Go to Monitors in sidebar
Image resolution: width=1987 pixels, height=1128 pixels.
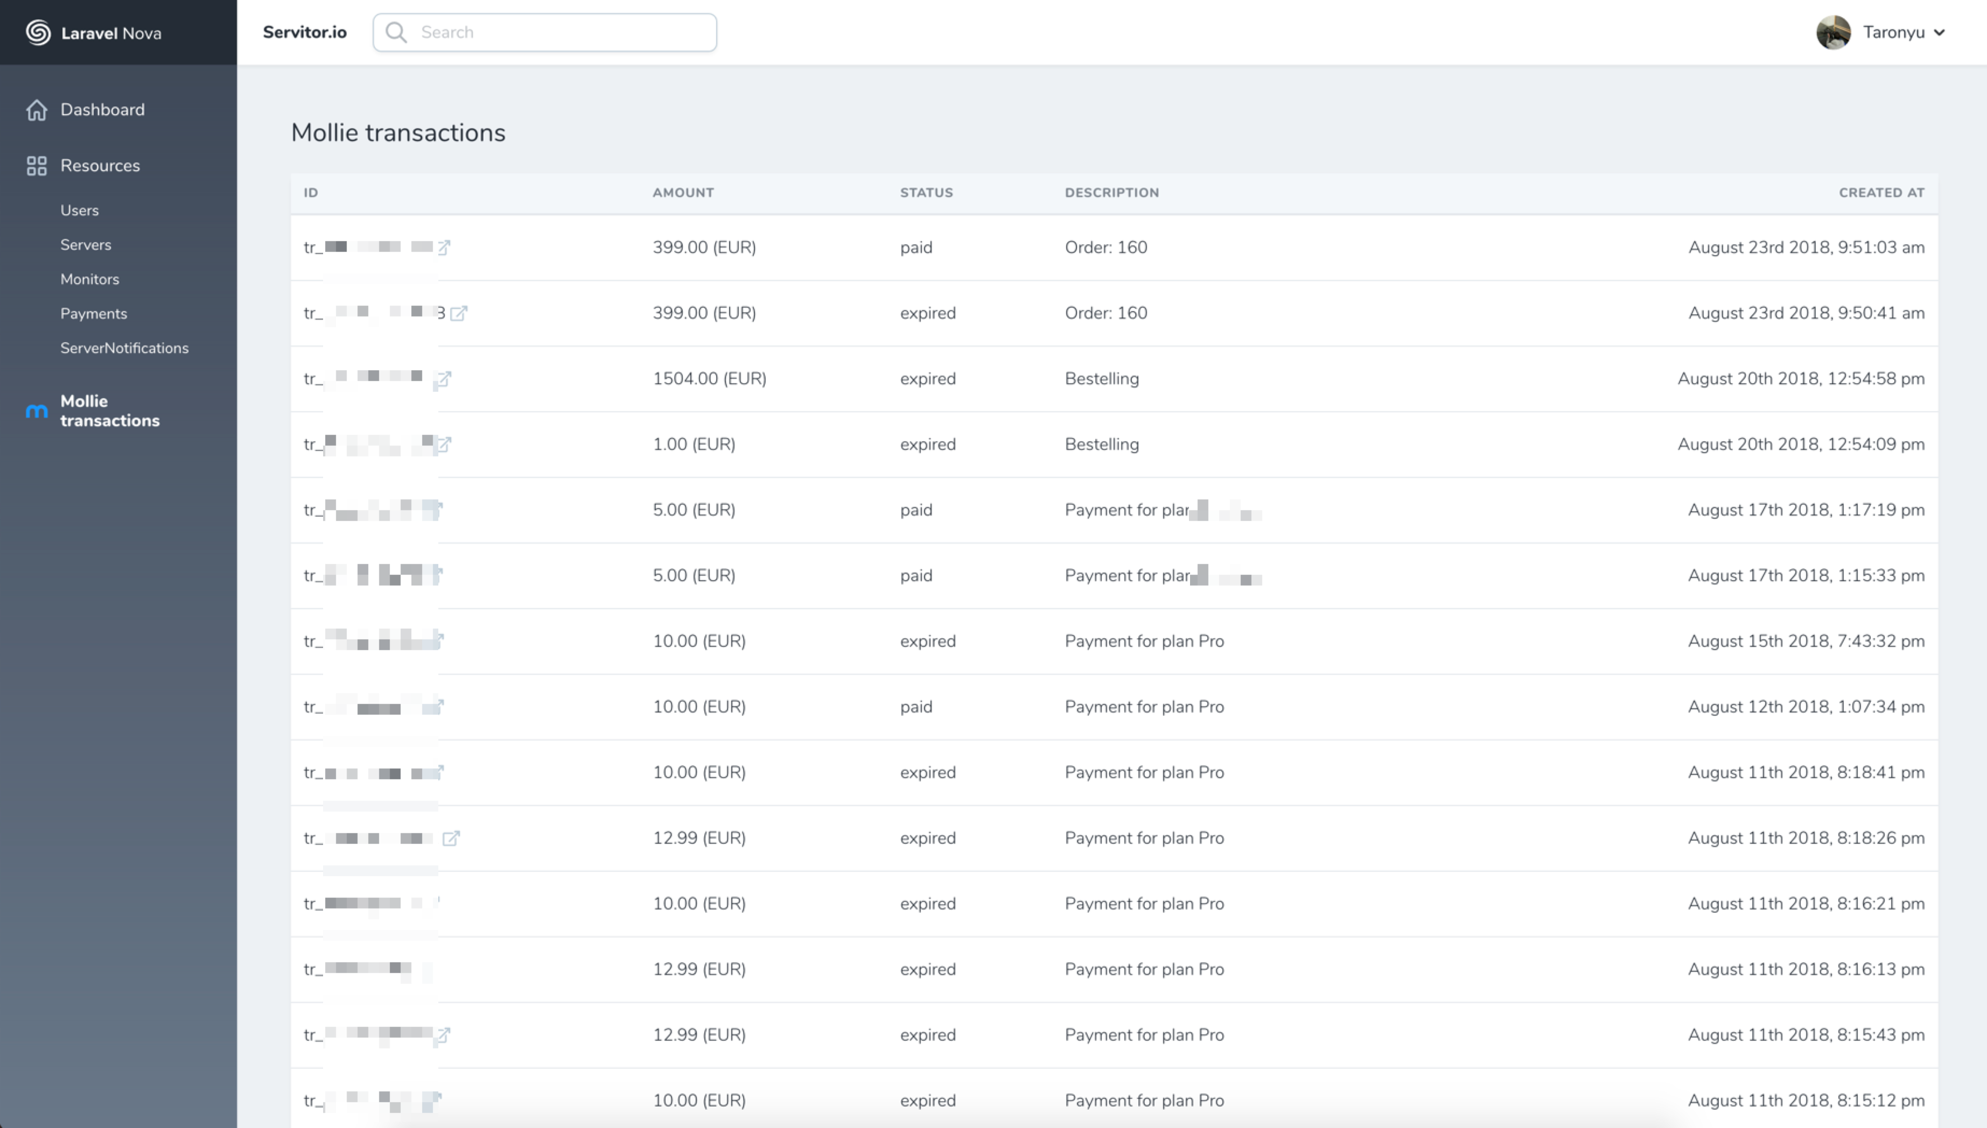click(89, 279)
